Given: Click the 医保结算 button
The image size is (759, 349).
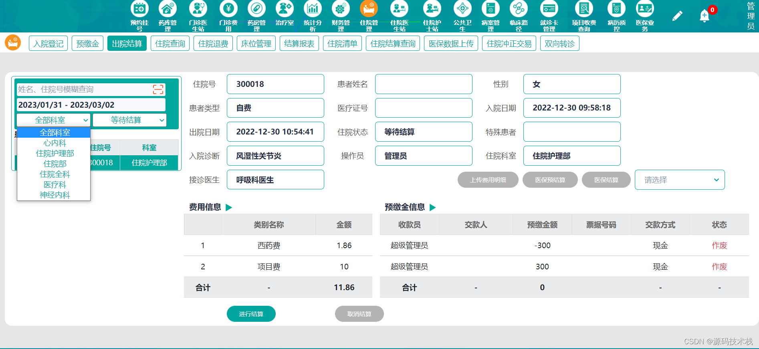Looking at the screenshot, I should coord(606,180).
